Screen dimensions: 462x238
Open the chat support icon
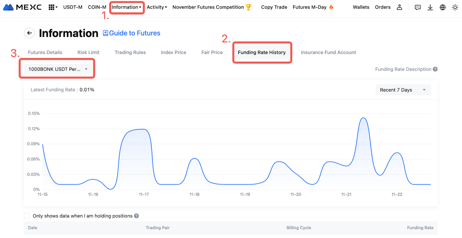coord(418,7)
